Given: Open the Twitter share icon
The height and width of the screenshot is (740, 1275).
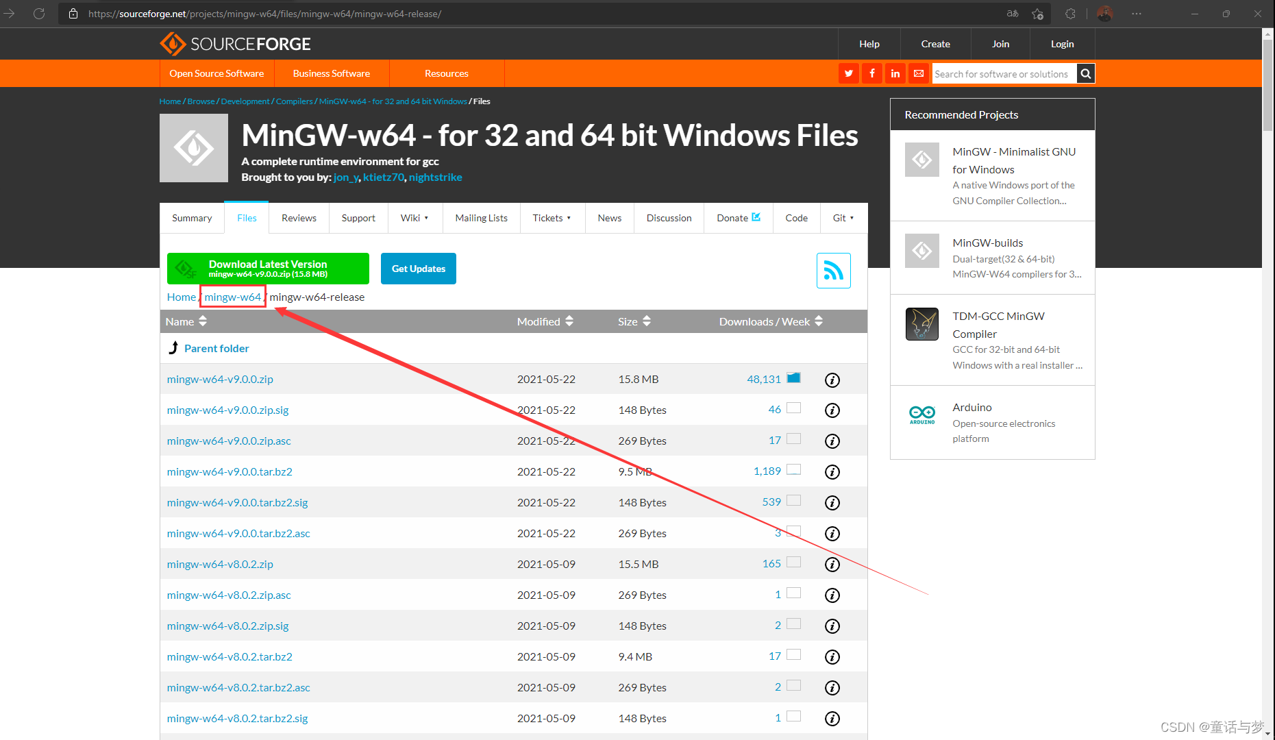Looking at the screenshot, I should coord(849,73).
